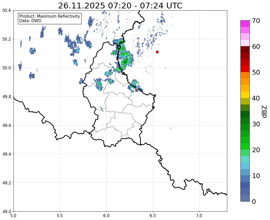The height and width of the screenshot is (220, 270).
Task: Click the latitude label 49.4
Action: point(7,154)
